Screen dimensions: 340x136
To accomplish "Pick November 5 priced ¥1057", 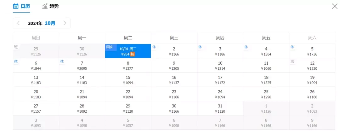I will pyautogui.click(x=128, y=122).
